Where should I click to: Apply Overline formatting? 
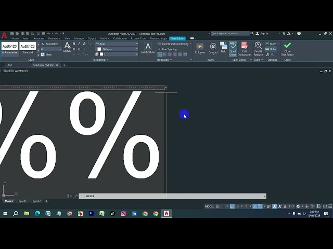tap(79, 49)
